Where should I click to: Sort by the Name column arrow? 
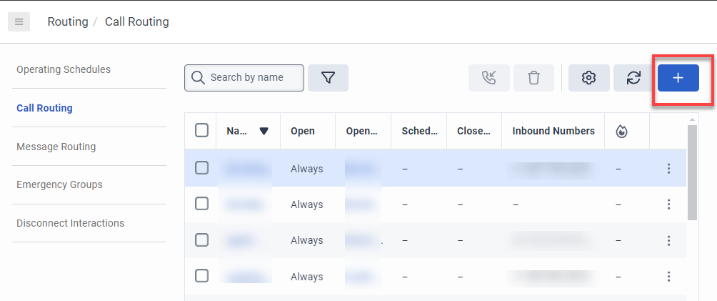coord(264,131)
